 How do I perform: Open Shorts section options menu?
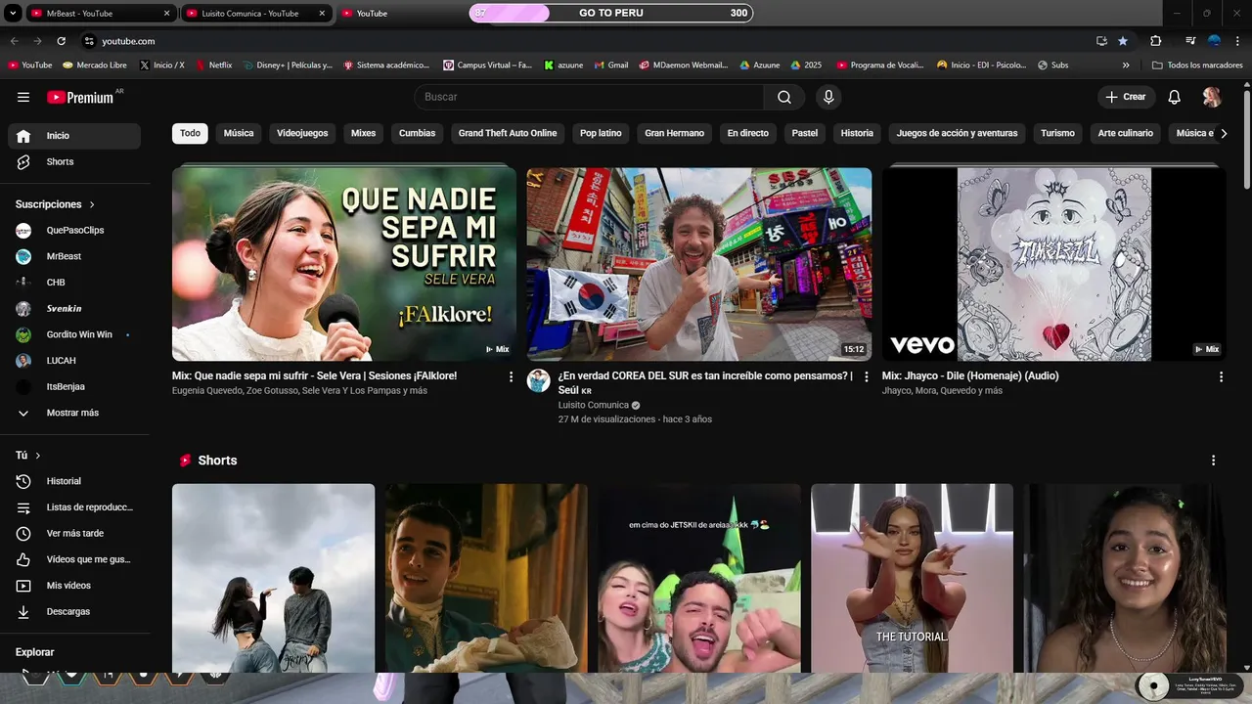point(1214,461)
